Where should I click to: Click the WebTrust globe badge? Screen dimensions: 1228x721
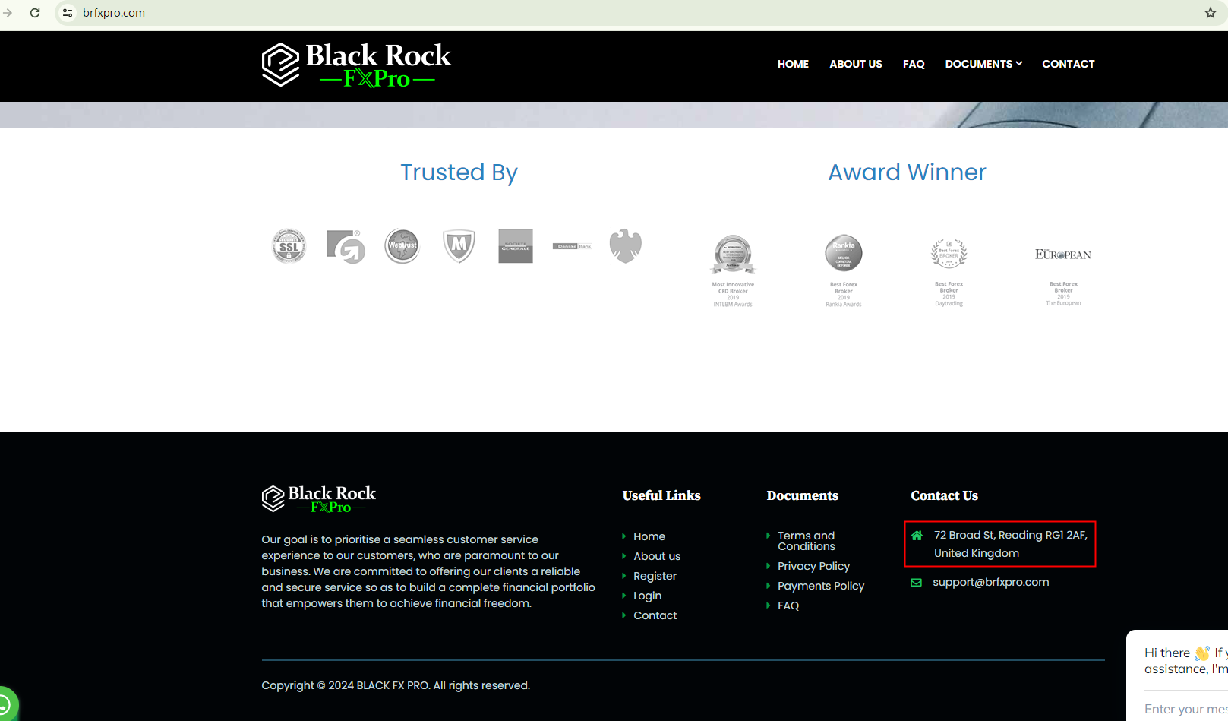click(402, 246)
